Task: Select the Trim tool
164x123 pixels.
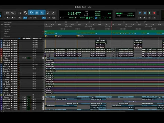Action: [x=31, y=13]
